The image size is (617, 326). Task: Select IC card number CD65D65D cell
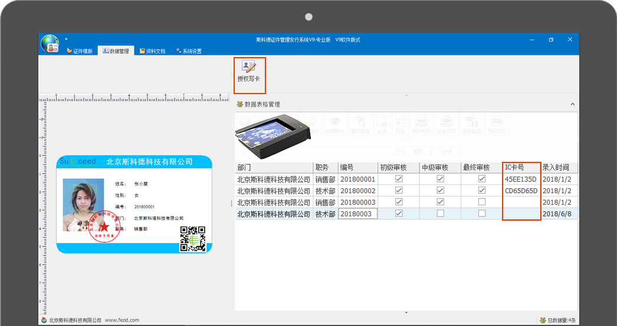coord(521,191)
